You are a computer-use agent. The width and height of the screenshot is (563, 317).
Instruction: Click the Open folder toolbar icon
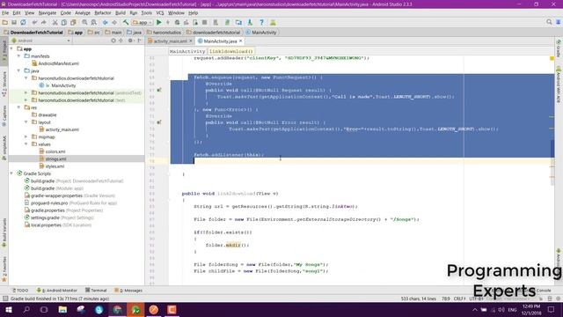[5, 22]
